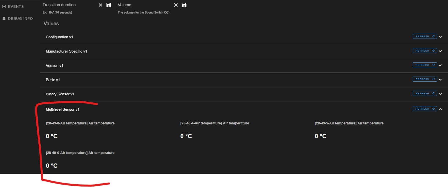This screenshot has height=187, width=448.
Task: Refresh Basic v1 values
Action: (425, 79)
